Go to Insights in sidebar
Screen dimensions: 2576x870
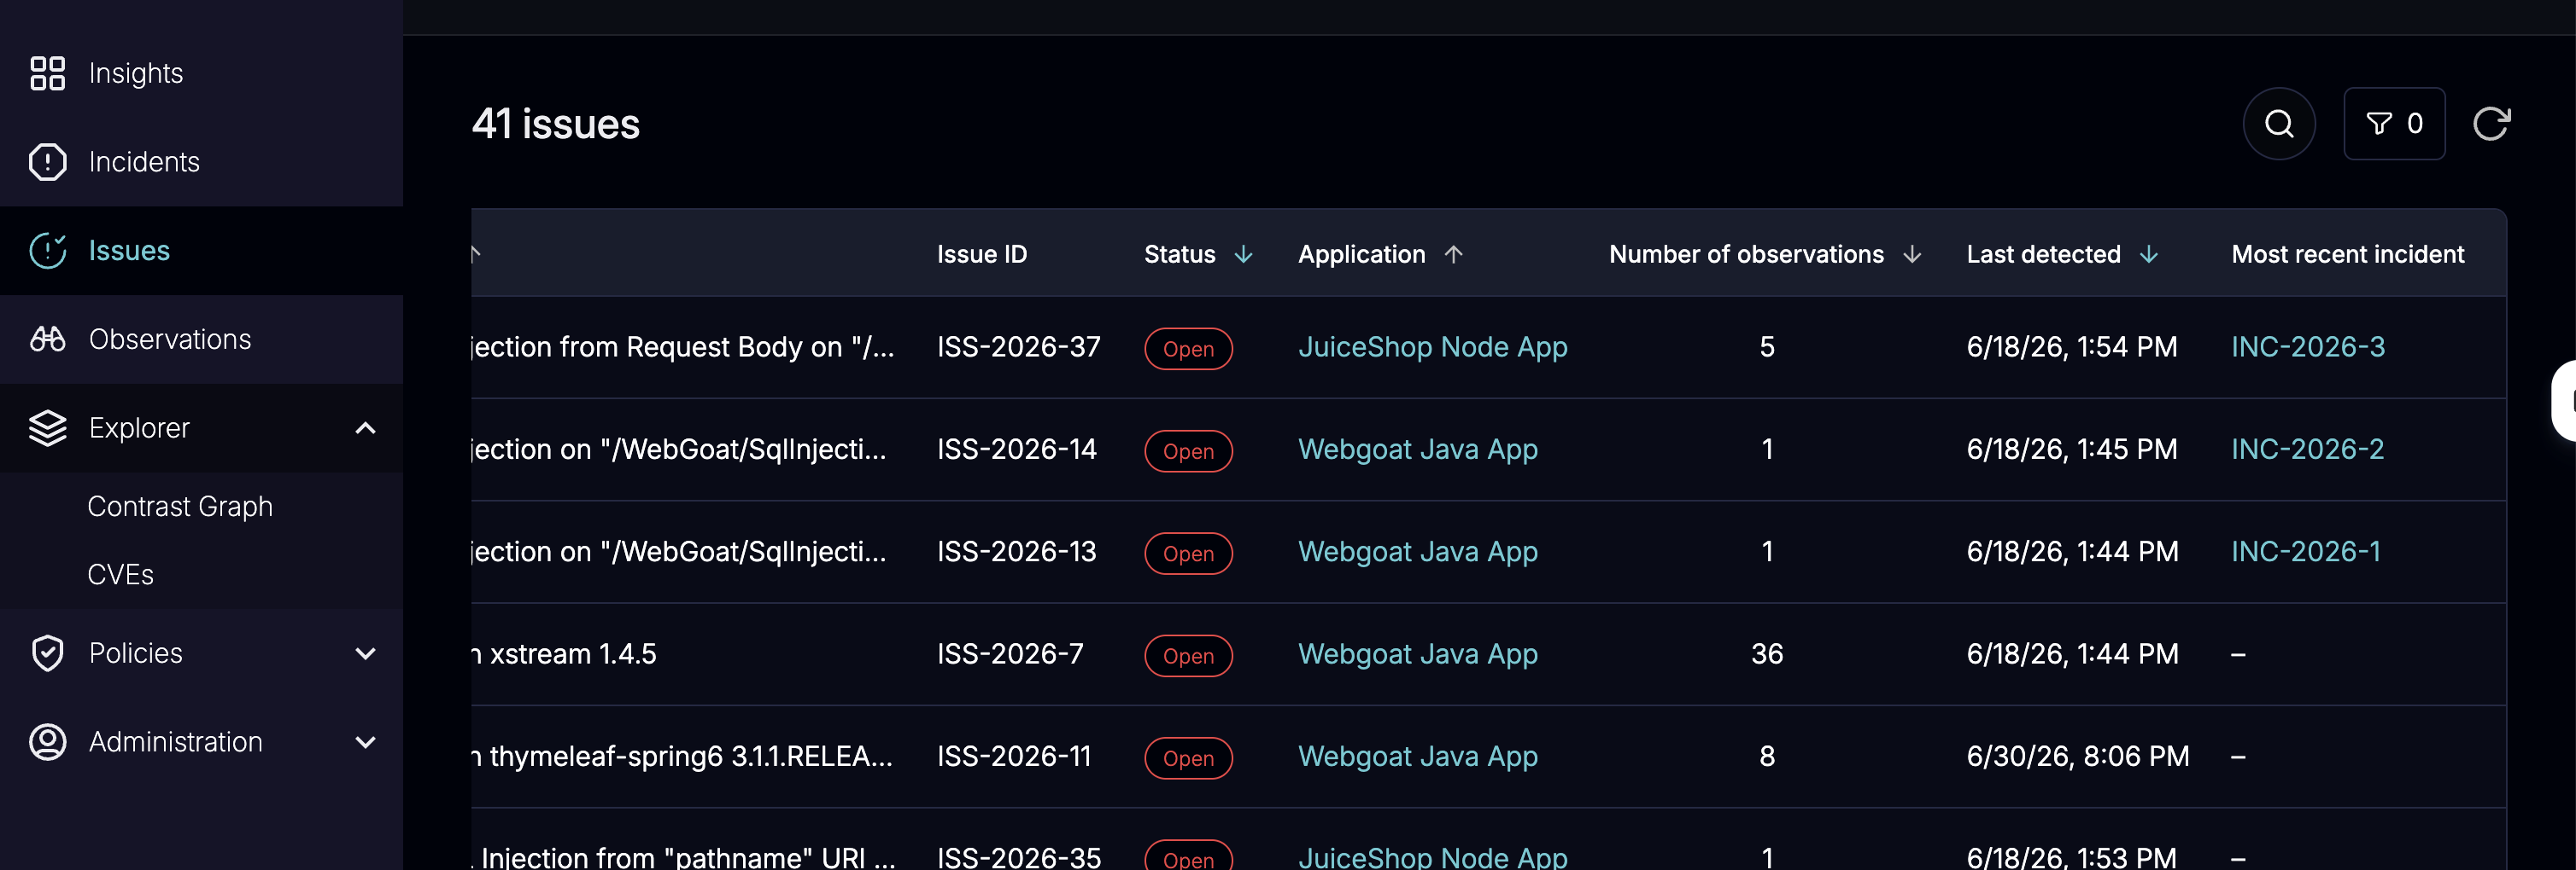click(x=136, y=72)
